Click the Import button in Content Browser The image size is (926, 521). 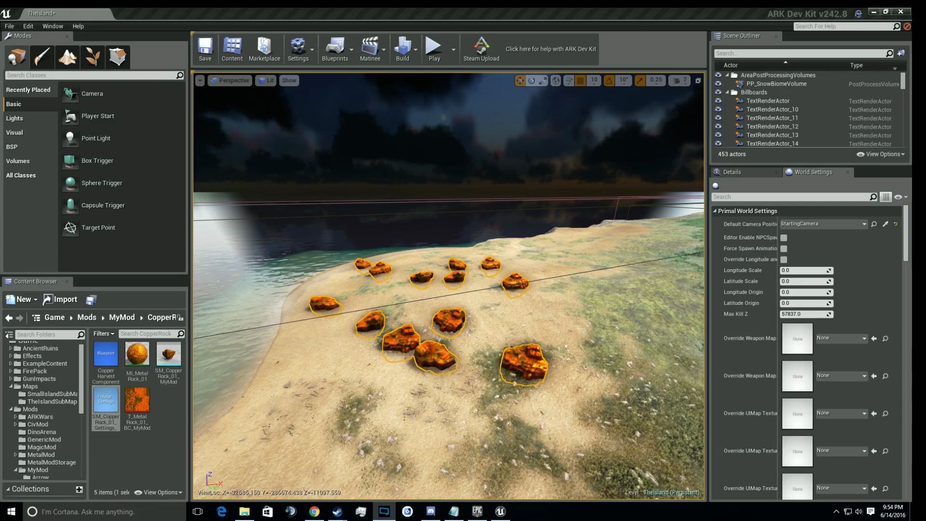point(60,300)
